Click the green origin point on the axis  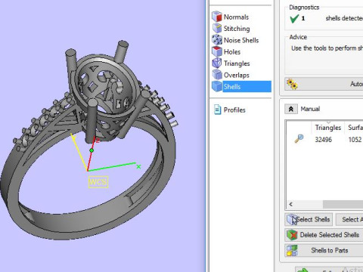coord(92,150)
